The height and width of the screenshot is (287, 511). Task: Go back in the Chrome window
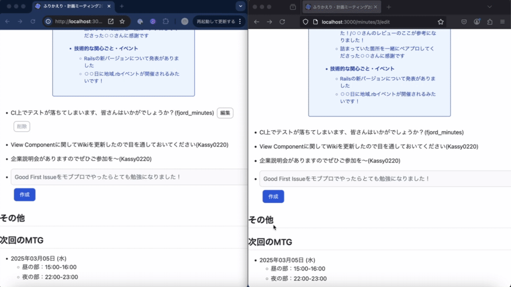8,21
